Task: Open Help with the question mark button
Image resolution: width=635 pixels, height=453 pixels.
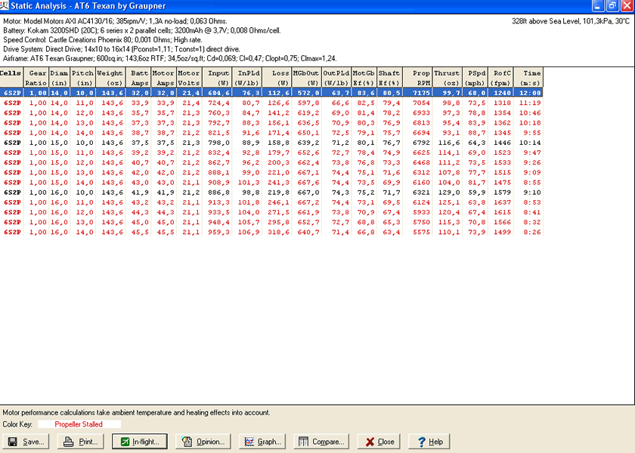Action: [x=428, y=442]
